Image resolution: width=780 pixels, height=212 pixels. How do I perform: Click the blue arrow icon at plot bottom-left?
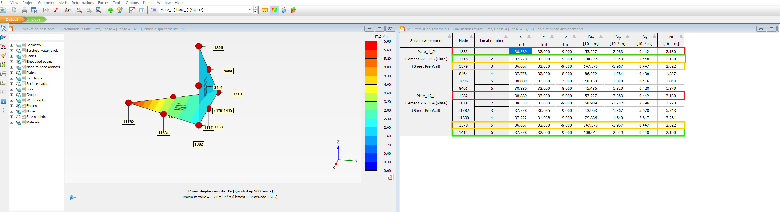73,197
